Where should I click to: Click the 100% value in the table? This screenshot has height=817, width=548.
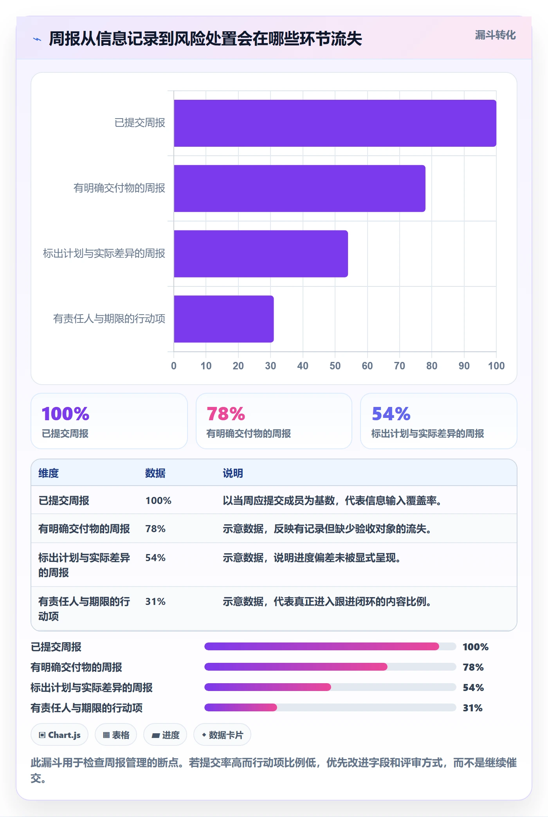point(159,500)
